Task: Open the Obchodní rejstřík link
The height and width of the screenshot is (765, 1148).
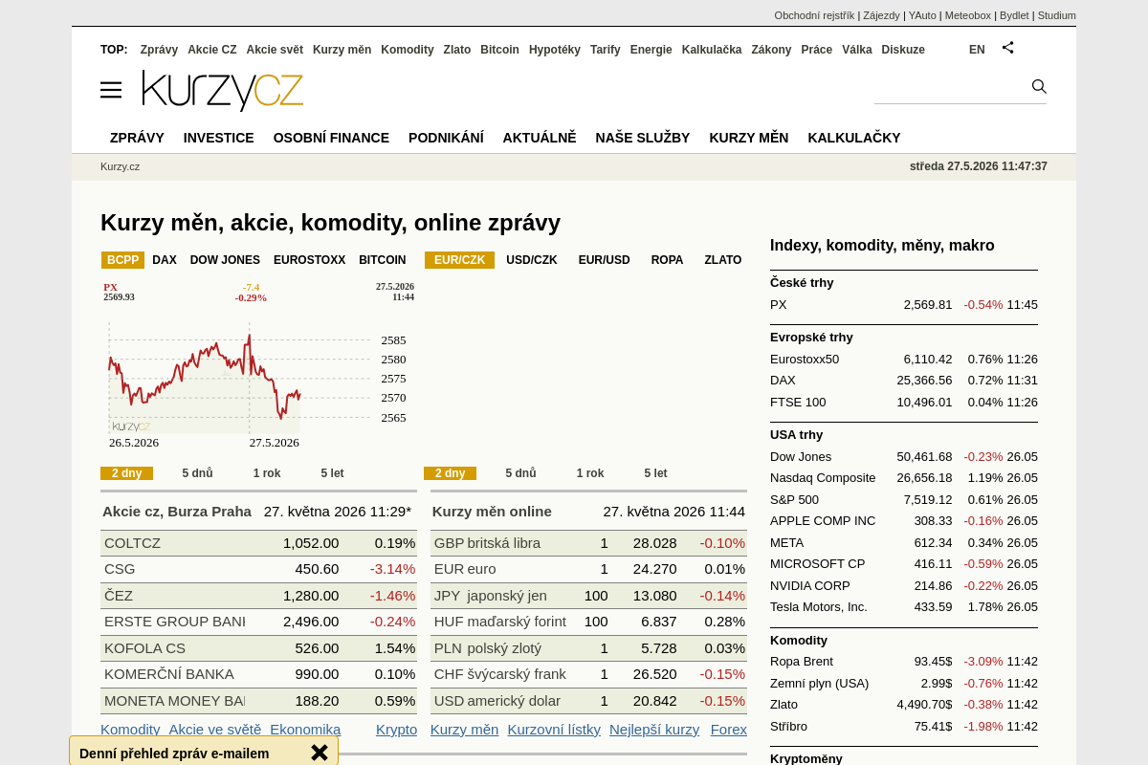Action: coord(814,15)
